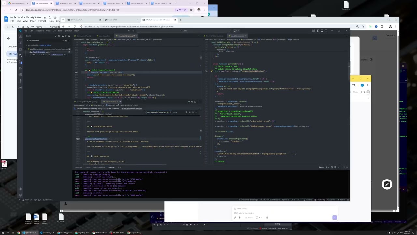Toggle Match Case in the find widget
This screenshot has width=417, height=235.
pyautogui.click(x=165, y=112)
